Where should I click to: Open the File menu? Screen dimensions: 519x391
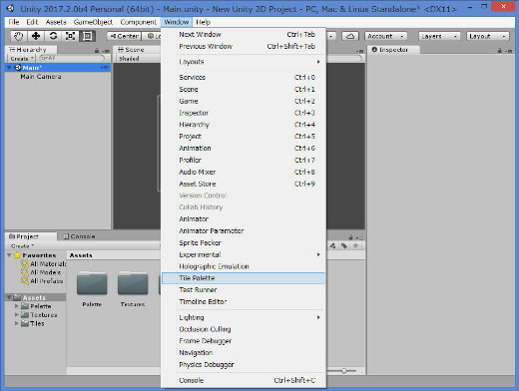(14, 22)
